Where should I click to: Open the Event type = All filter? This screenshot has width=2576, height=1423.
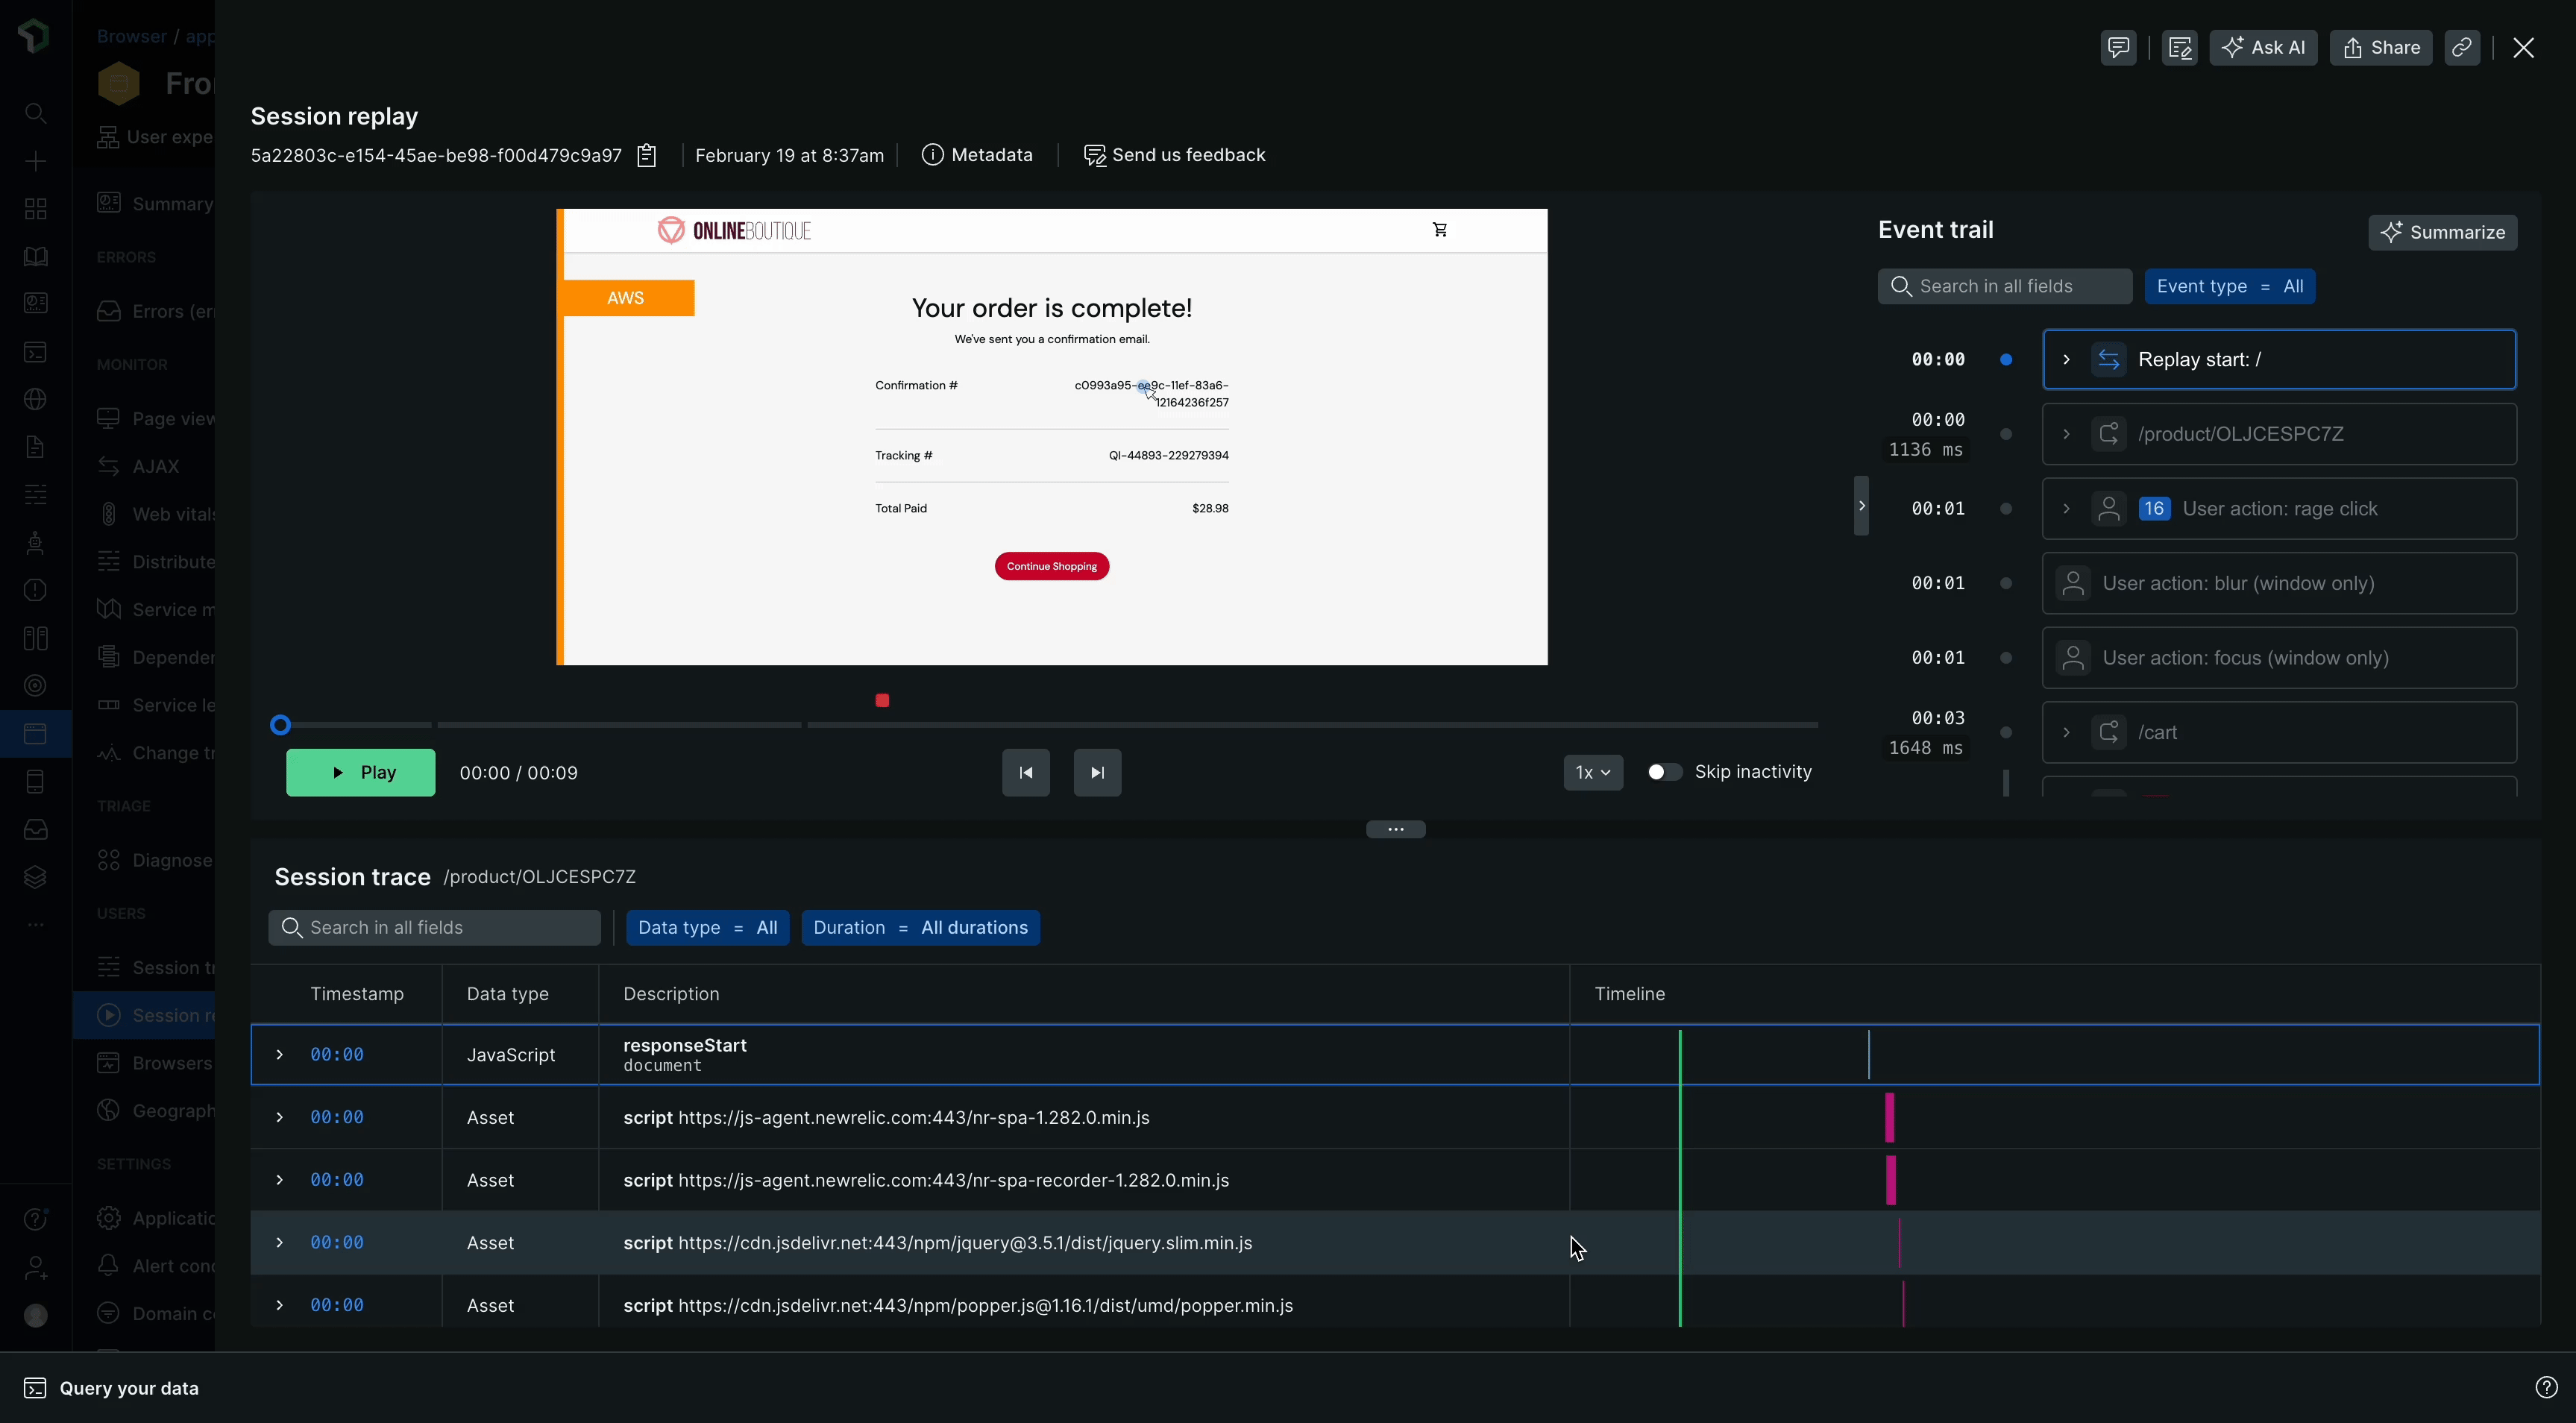[2229, 286]
